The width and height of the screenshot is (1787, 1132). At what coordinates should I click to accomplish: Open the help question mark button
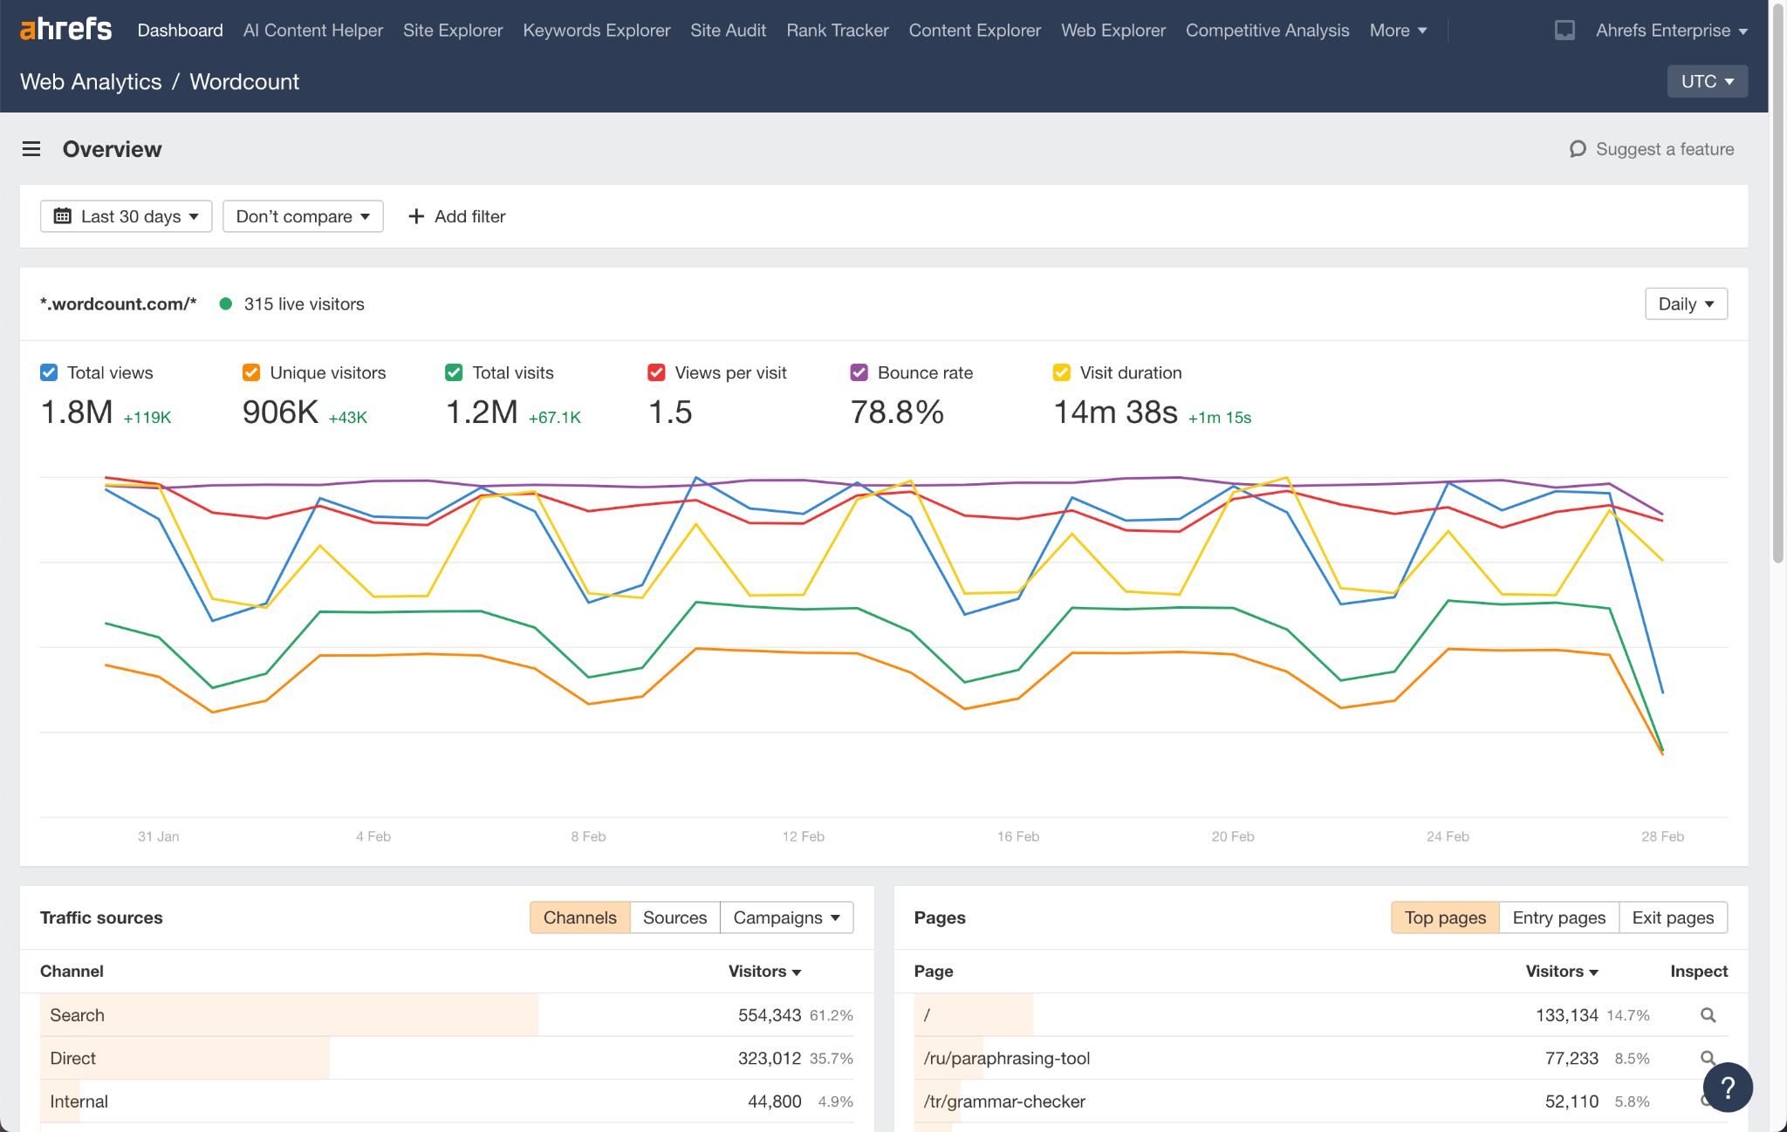tap(1729, 1088)
